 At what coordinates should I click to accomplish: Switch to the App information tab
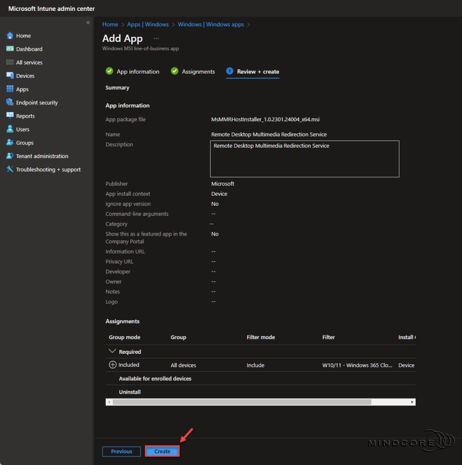point(137,71)
